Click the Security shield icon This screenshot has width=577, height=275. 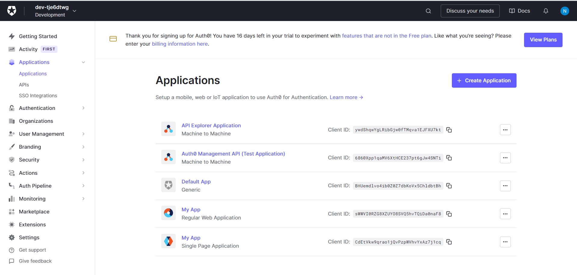pos(12,160)
